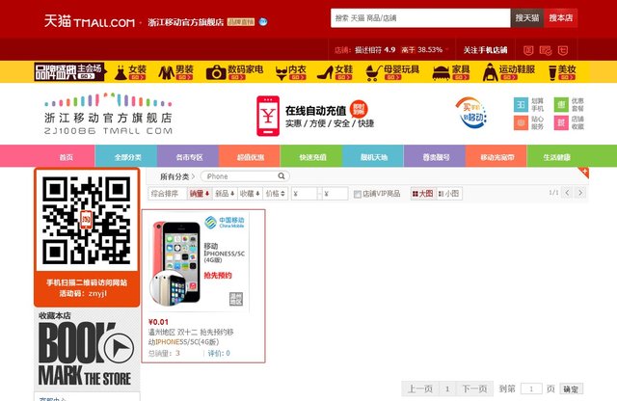Click the orange plus corner ribbon
This screenshot has height=401, width=617.
click(584, 172)
